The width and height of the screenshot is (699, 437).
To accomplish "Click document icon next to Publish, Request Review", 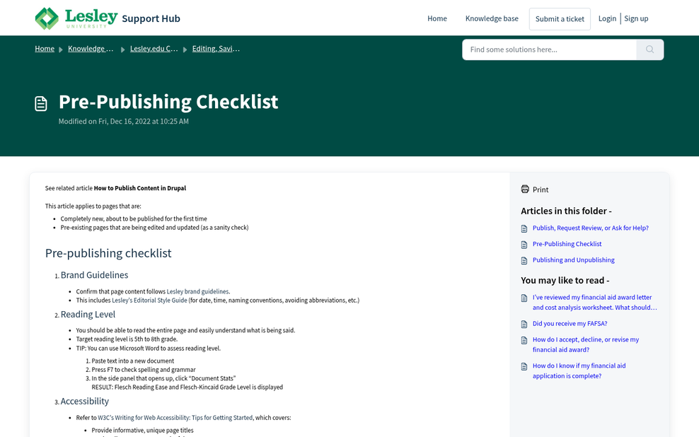I will tap(524, 228).
